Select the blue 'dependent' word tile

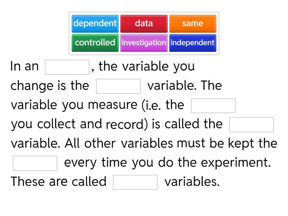click(95, 24)
